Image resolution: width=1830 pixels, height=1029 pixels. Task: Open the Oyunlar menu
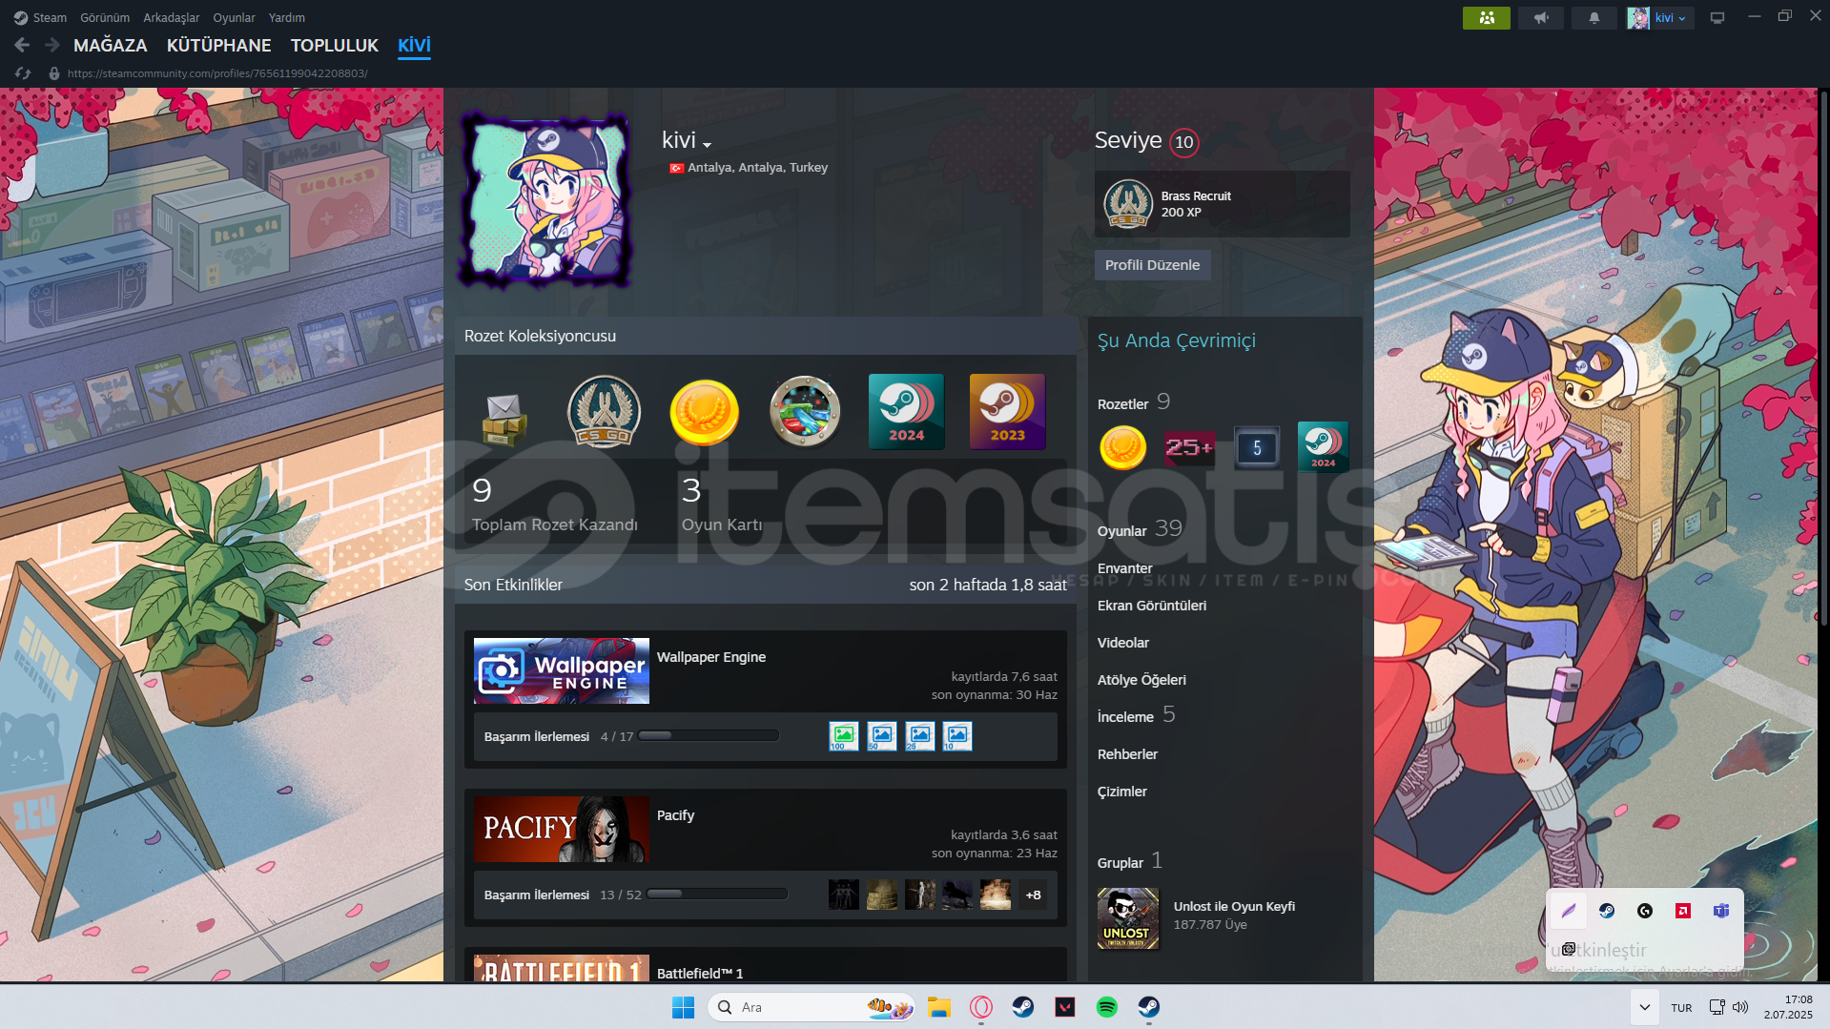tap(234, 17)
